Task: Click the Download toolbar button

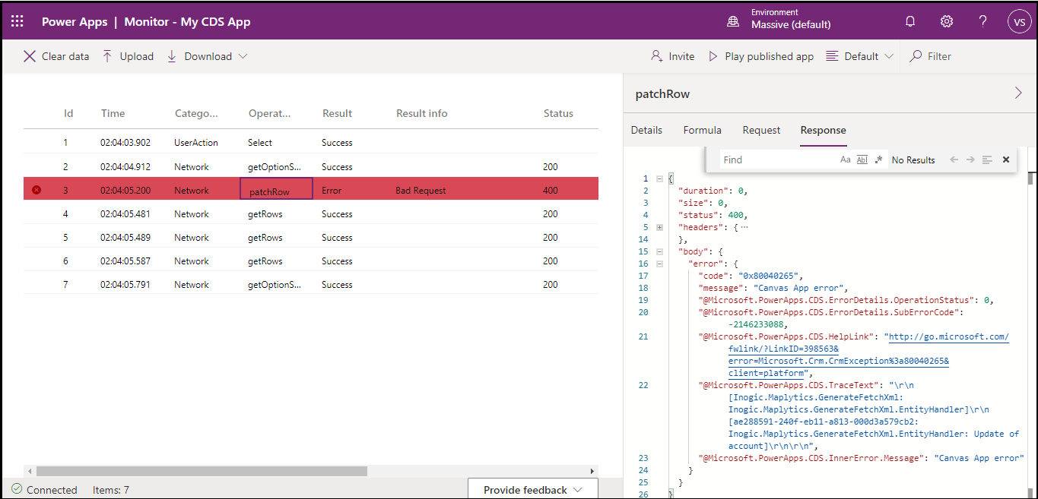Action: (x=199, y=56)
